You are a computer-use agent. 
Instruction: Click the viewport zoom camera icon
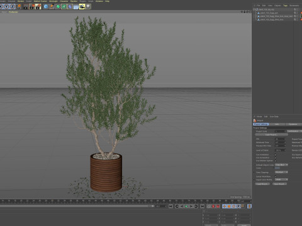(245, 12)
